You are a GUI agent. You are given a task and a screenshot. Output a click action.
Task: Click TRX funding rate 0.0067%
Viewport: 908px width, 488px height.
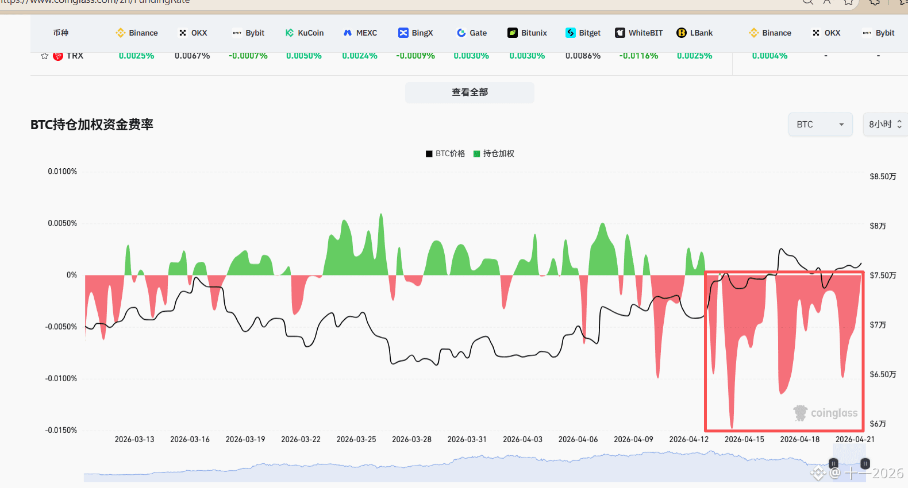coord(193,56)
